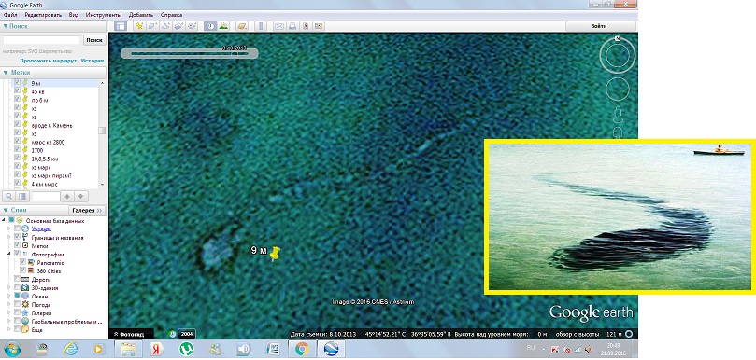The width and height of the screenshot is (756, 360).
Task: Click the print toolbar icon
Action: click(292, 26)
